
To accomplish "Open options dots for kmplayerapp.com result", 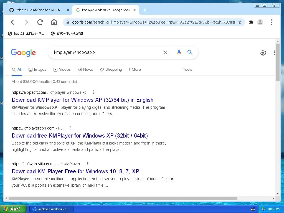I will pos(70,128).
